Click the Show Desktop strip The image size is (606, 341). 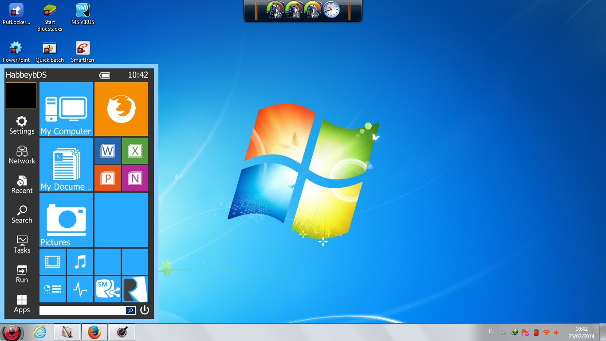pos(603,333)
